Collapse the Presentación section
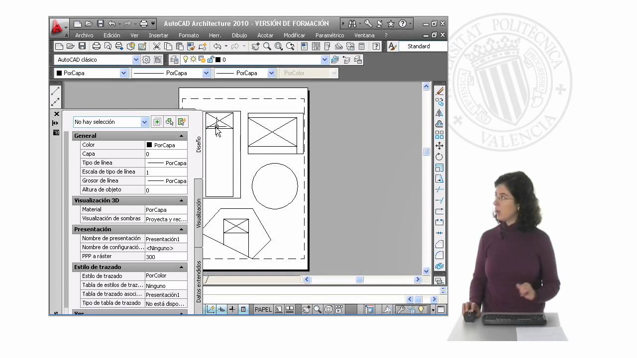Image resolution: width=637 pixels, height=358 pixels. [x=181, y=229]
